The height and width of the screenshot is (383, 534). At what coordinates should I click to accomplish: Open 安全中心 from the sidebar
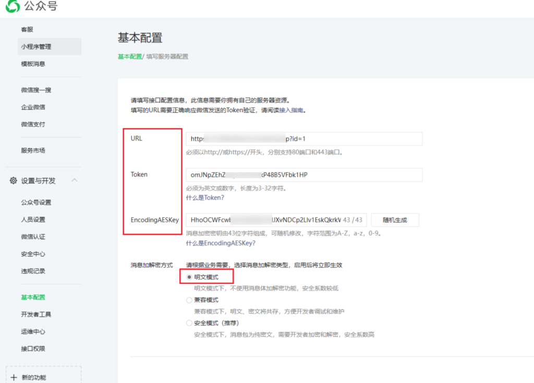pyautogui.click(x=33, y=254)
